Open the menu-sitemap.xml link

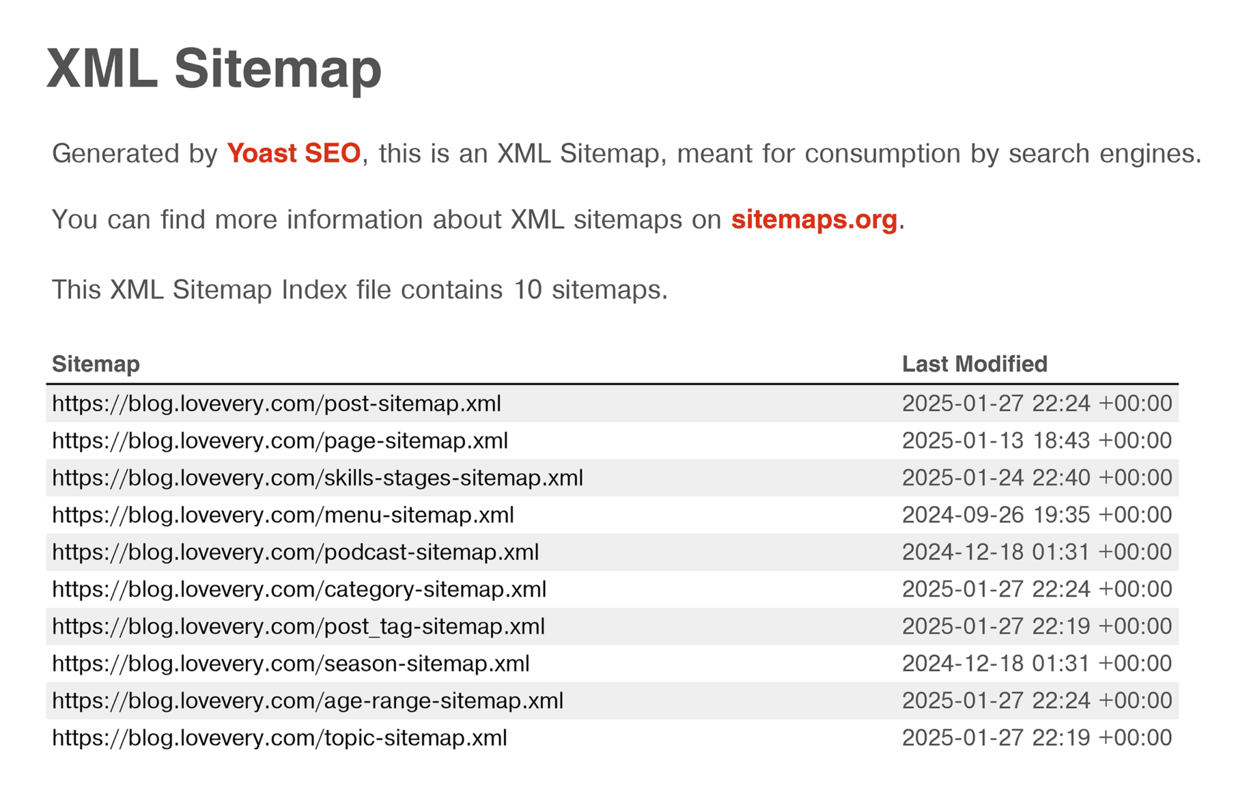[283, 515]
